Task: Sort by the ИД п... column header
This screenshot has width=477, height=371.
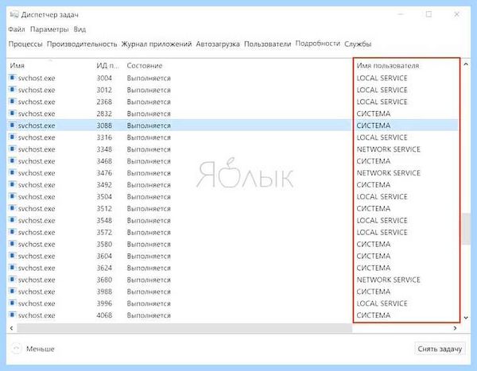Action: point(107,66)
